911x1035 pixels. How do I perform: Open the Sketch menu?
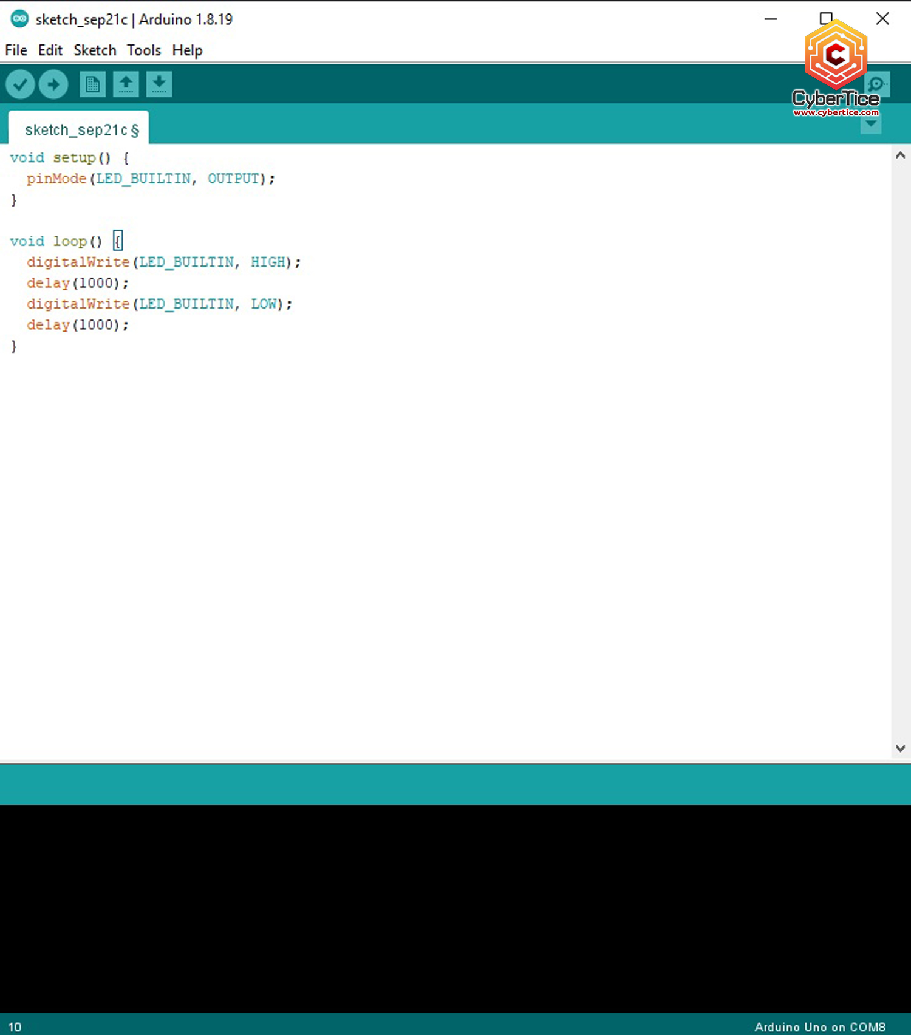coord(95,50)
